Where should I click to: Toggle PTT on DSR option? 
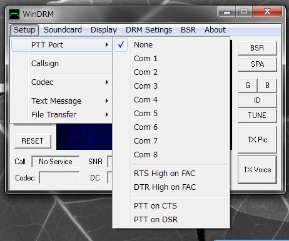[171, 220]
